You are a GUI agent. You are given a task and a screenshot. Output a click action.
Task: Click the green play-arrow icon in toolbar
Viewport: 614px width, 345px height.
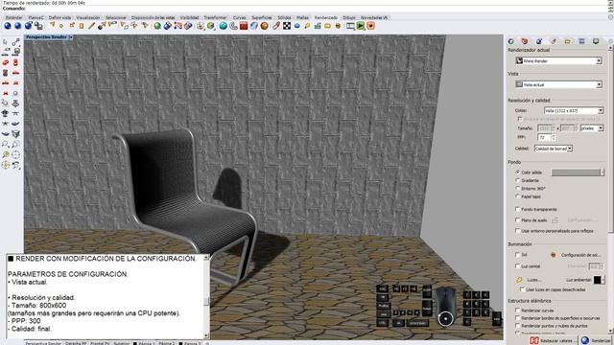click(361, 26)
